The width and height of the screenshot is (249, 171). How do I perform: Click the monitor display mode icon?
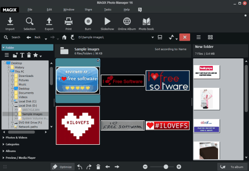[x=160, y=37]
